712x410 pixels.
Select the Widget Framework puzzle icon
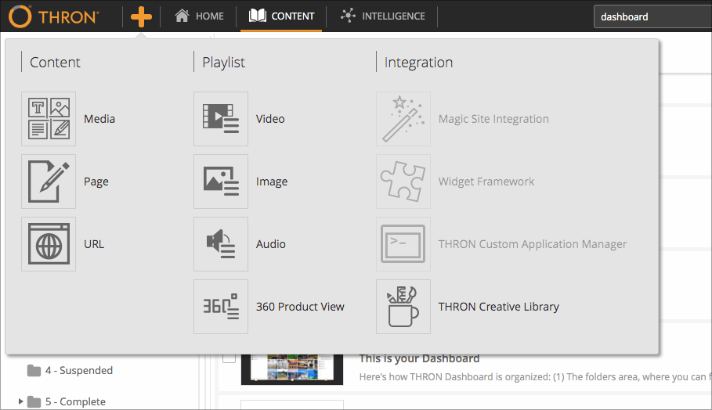point(403,182)
